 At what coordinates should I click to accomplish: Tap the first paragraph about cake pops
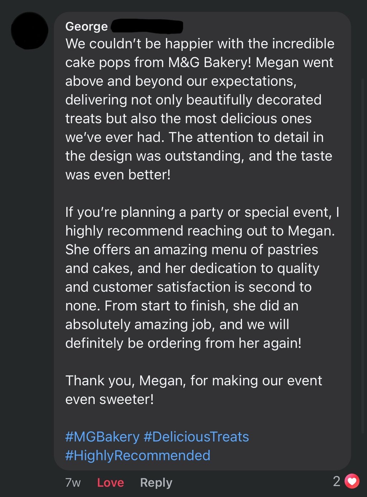coord(200,109)
